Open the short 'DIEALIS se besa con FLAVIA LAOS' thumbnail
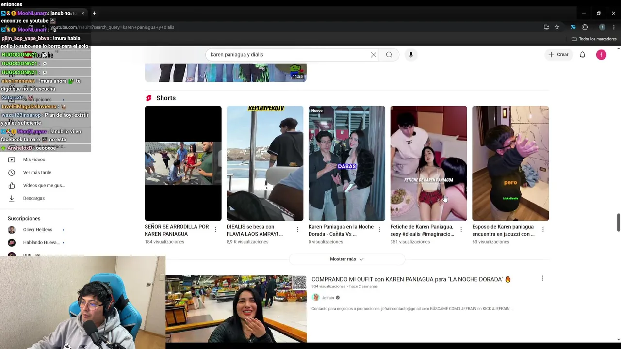Image resolution: width=621 pixels, height=349 pixels. (x=265, y=163)
